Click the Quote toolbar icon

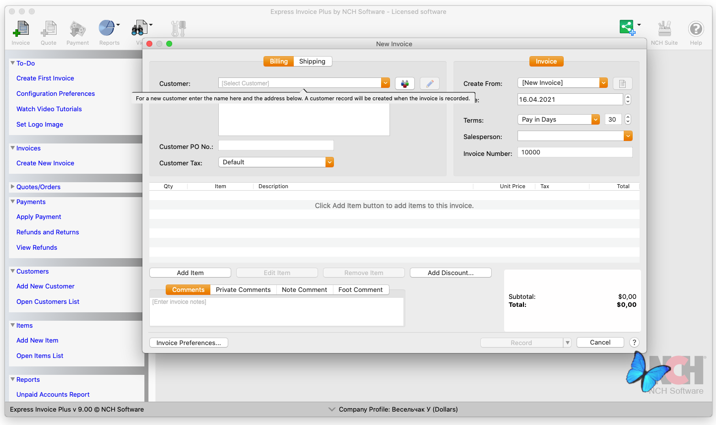click(49, 29)
